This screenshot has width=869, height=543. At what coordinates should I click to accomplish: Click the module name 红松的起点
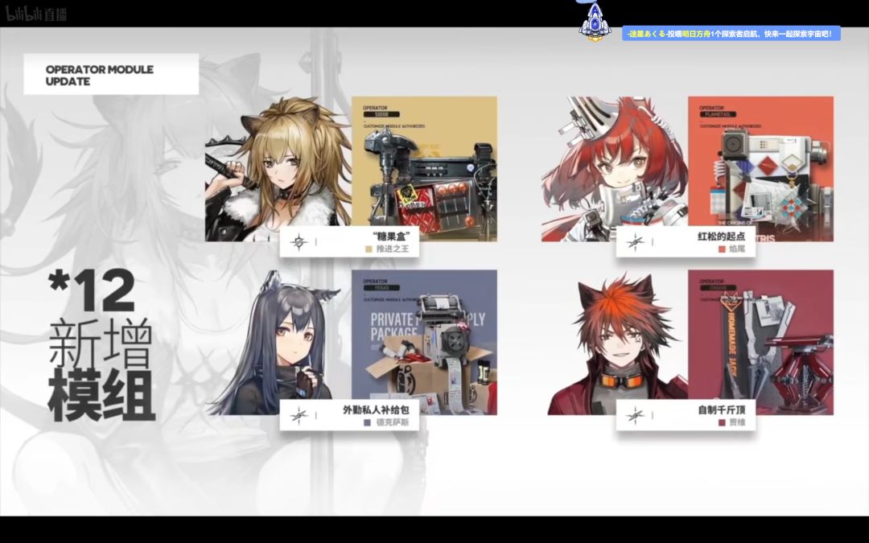(x=721, y=236)
